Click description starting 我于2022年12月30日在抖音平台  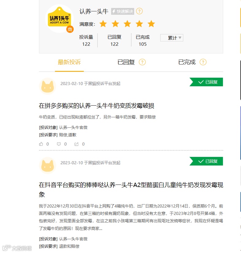[x=131, y=217]
